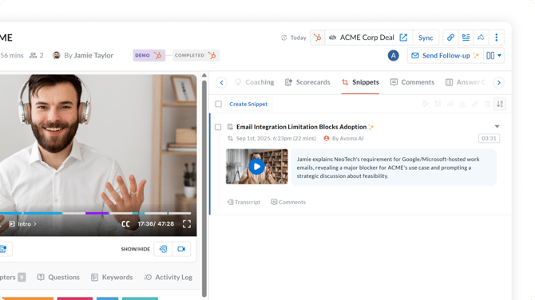The image size is (535, 300).
Task: Click Send Follow-up button
Action: click(x=446, y=55)
